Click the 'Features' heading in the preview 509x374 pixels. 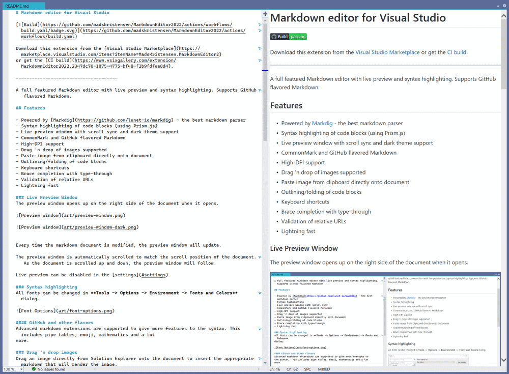pyautogui.click(x=286, y=106)
